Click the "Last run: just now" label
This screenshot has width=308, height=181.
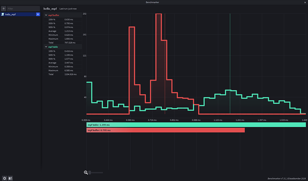click(x=68, y=8)
